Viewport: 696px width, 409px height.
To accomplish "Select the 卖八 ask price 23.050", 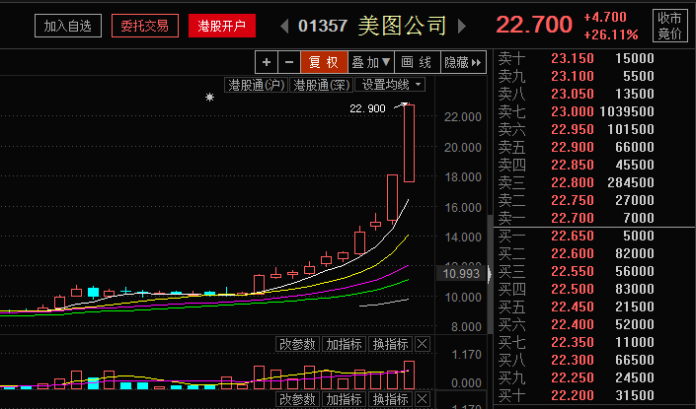I will [x=573, y=94].
